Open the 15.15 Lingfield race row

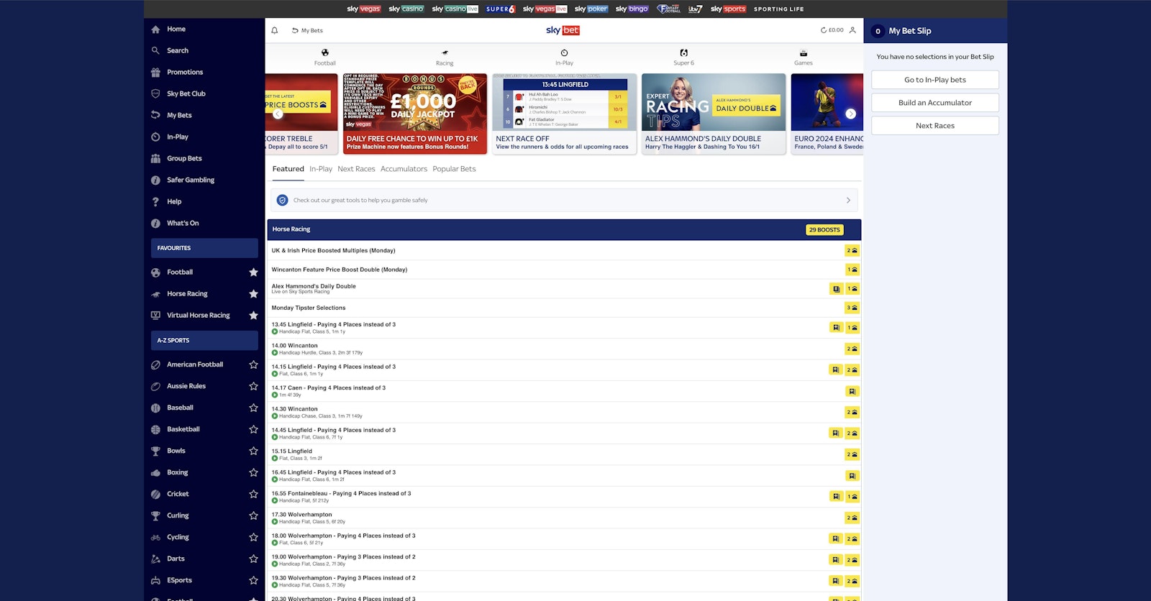coord(564,455)
